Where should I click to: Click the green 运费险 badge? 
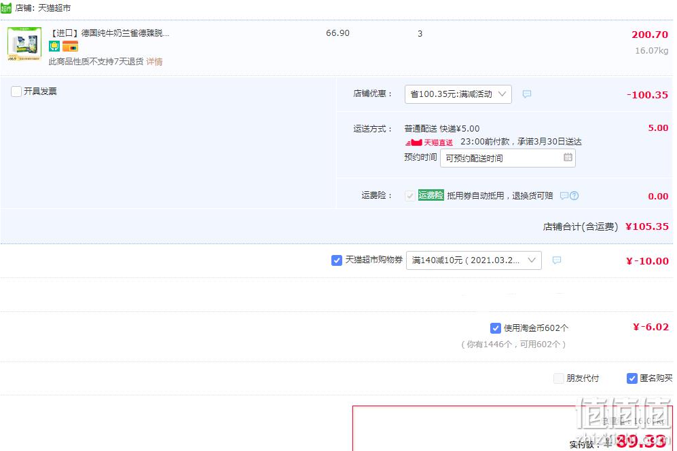pyautogui.click(x=431, y=195)
